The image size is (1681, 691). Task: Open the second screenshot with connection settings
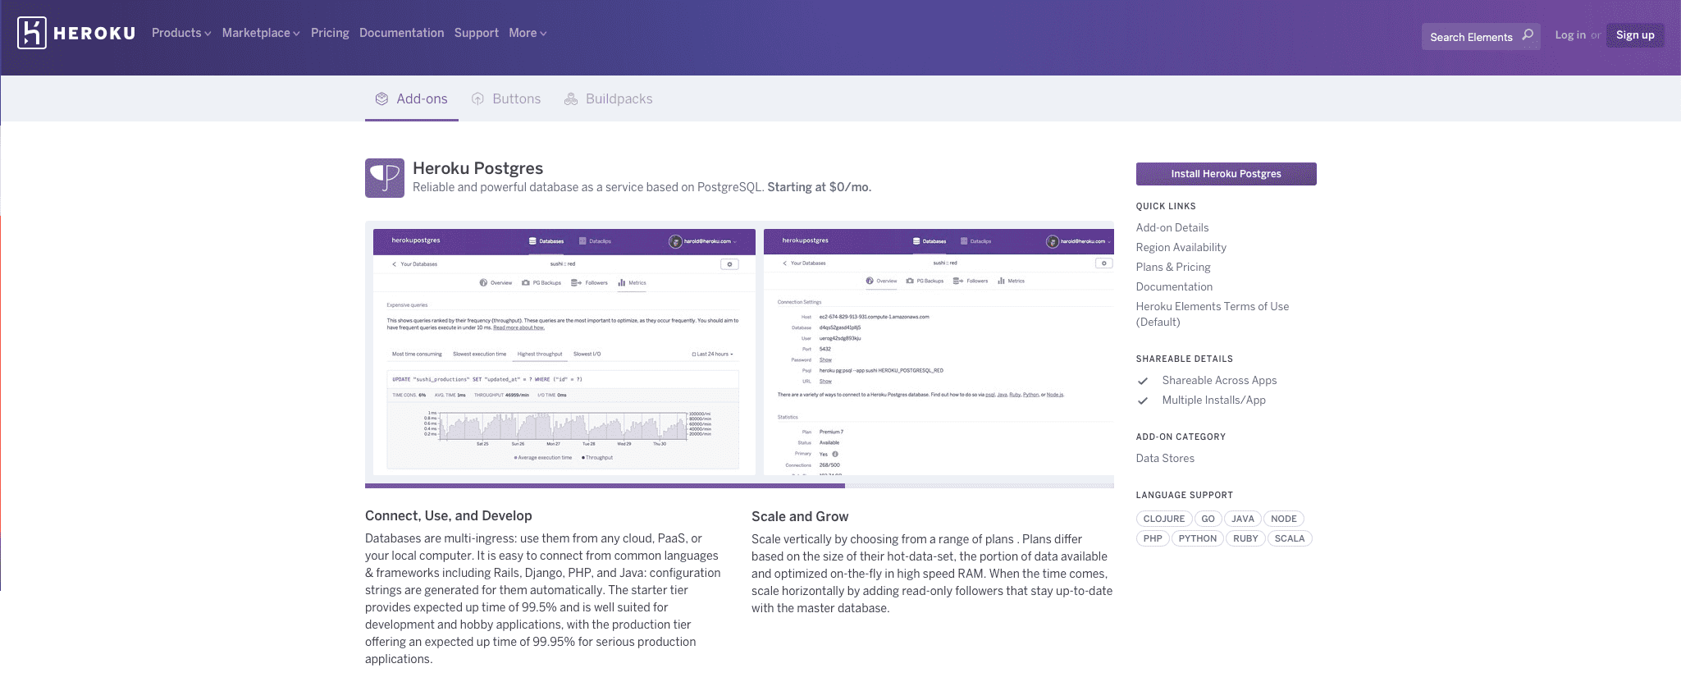click(x=939, y=351)
